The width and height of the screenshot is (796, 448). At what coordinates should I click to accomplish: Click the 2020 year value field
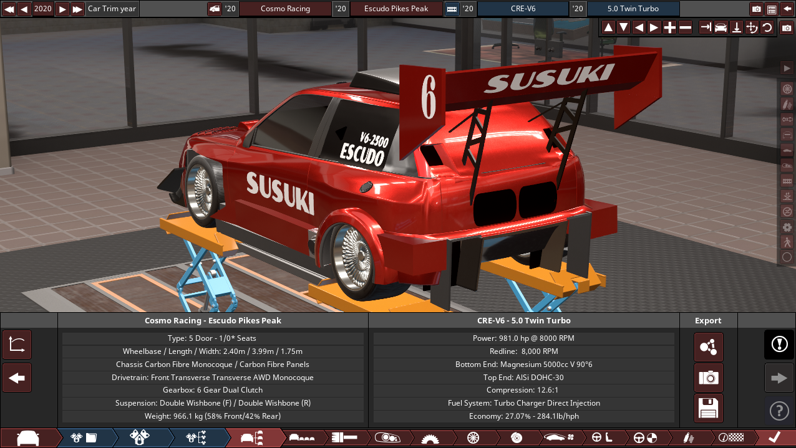[43, 9]
